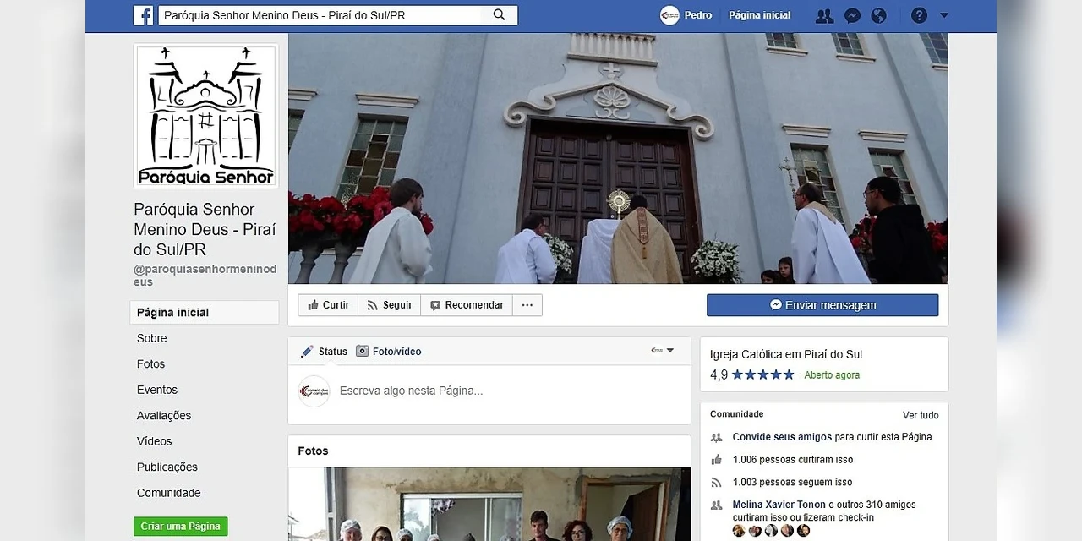Click Pedro's profile picture in top bar

(x=669, y=15)
